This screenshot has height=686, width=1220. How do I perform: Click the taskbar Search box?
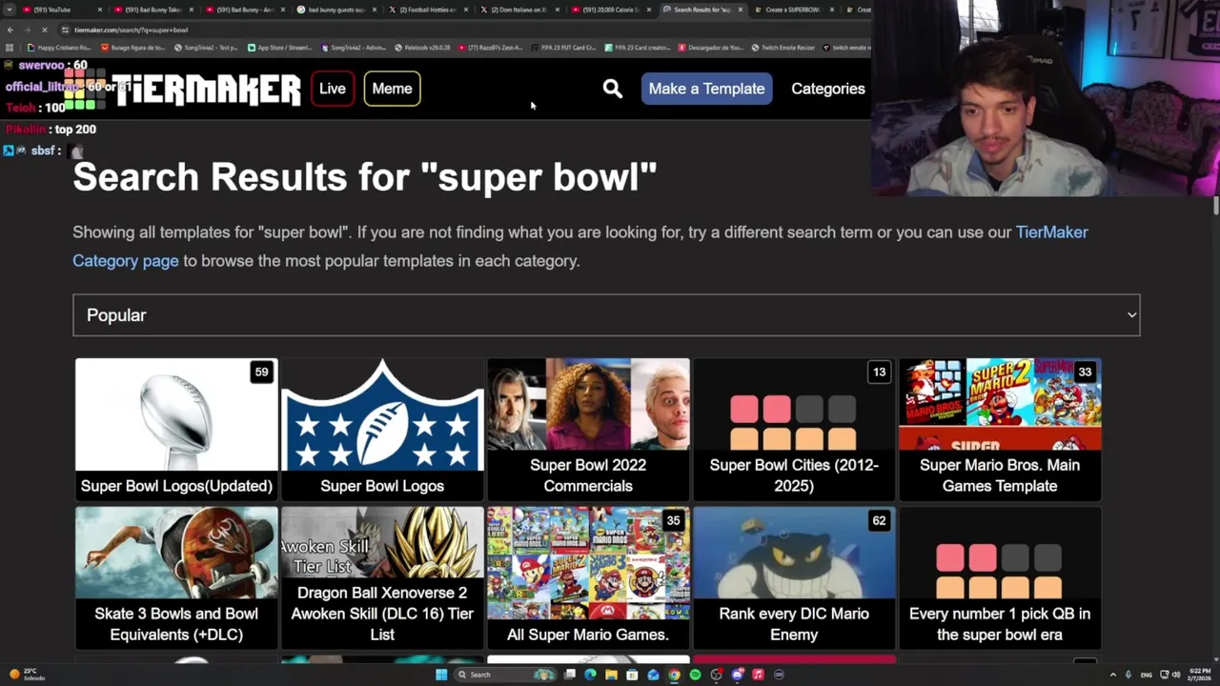pyautogui.click(x=504, y=675)
